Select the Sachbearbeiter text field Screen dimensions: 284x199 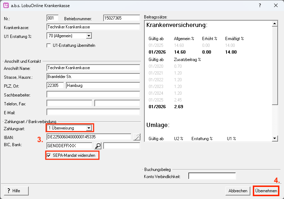click(x=93, y=94)
